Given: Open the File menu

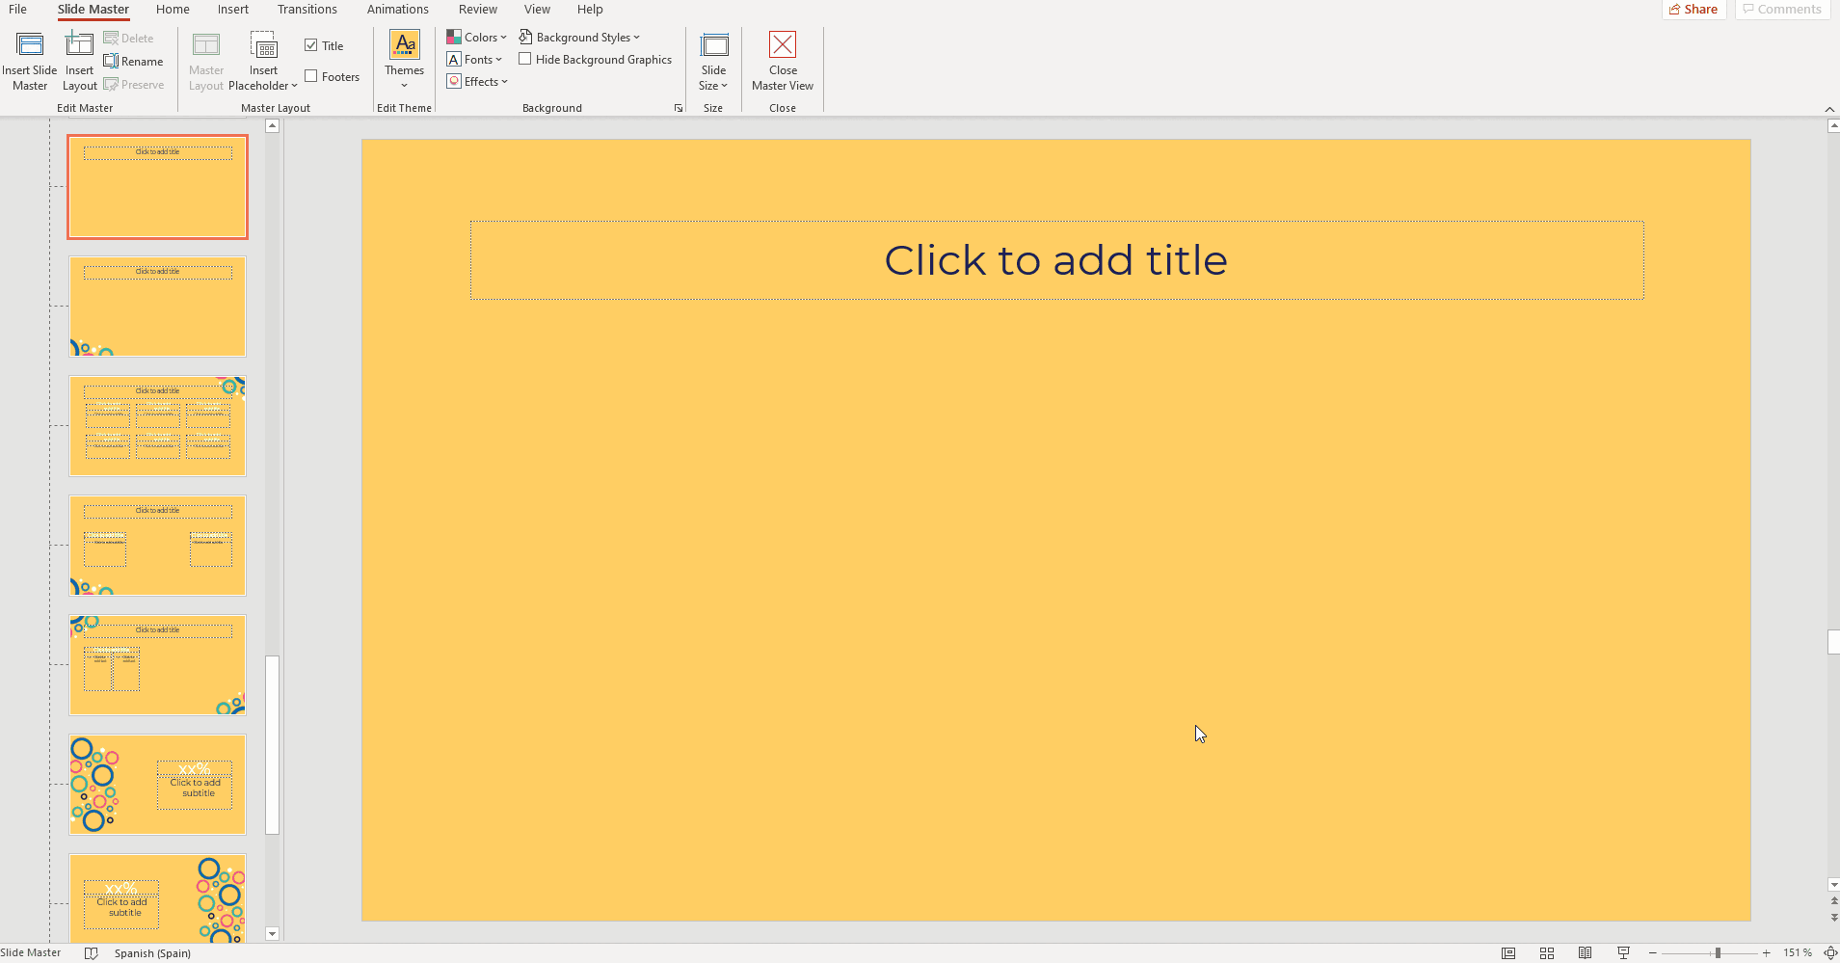Looking at the screenshot, I should click(17, 10).
